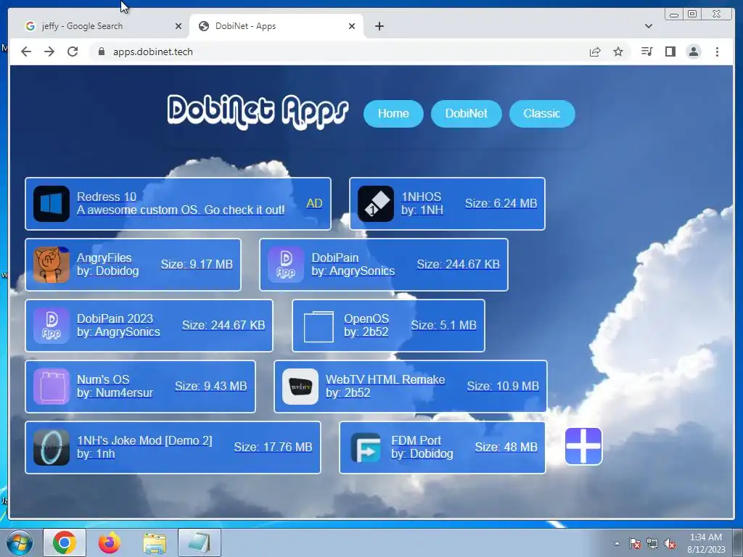The width and height of the screenshot is (743, 557).
Task: Click the network tray icon
Action: 652,543
